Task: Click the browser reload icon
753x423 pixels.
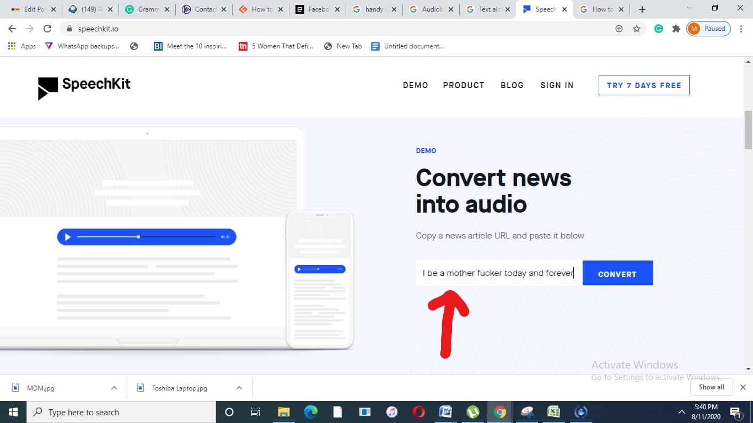Action: [47, 29]
